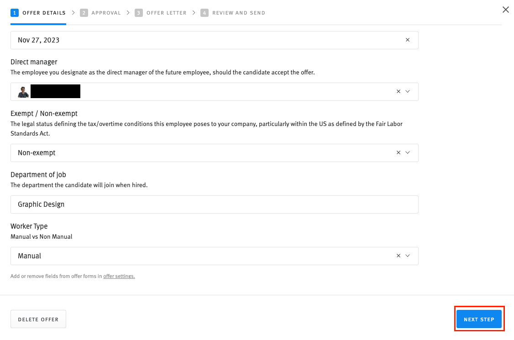Viewport: 514px width, 340px height.
Task: Clear the Direct manager selection
Action: coord(398,92)
